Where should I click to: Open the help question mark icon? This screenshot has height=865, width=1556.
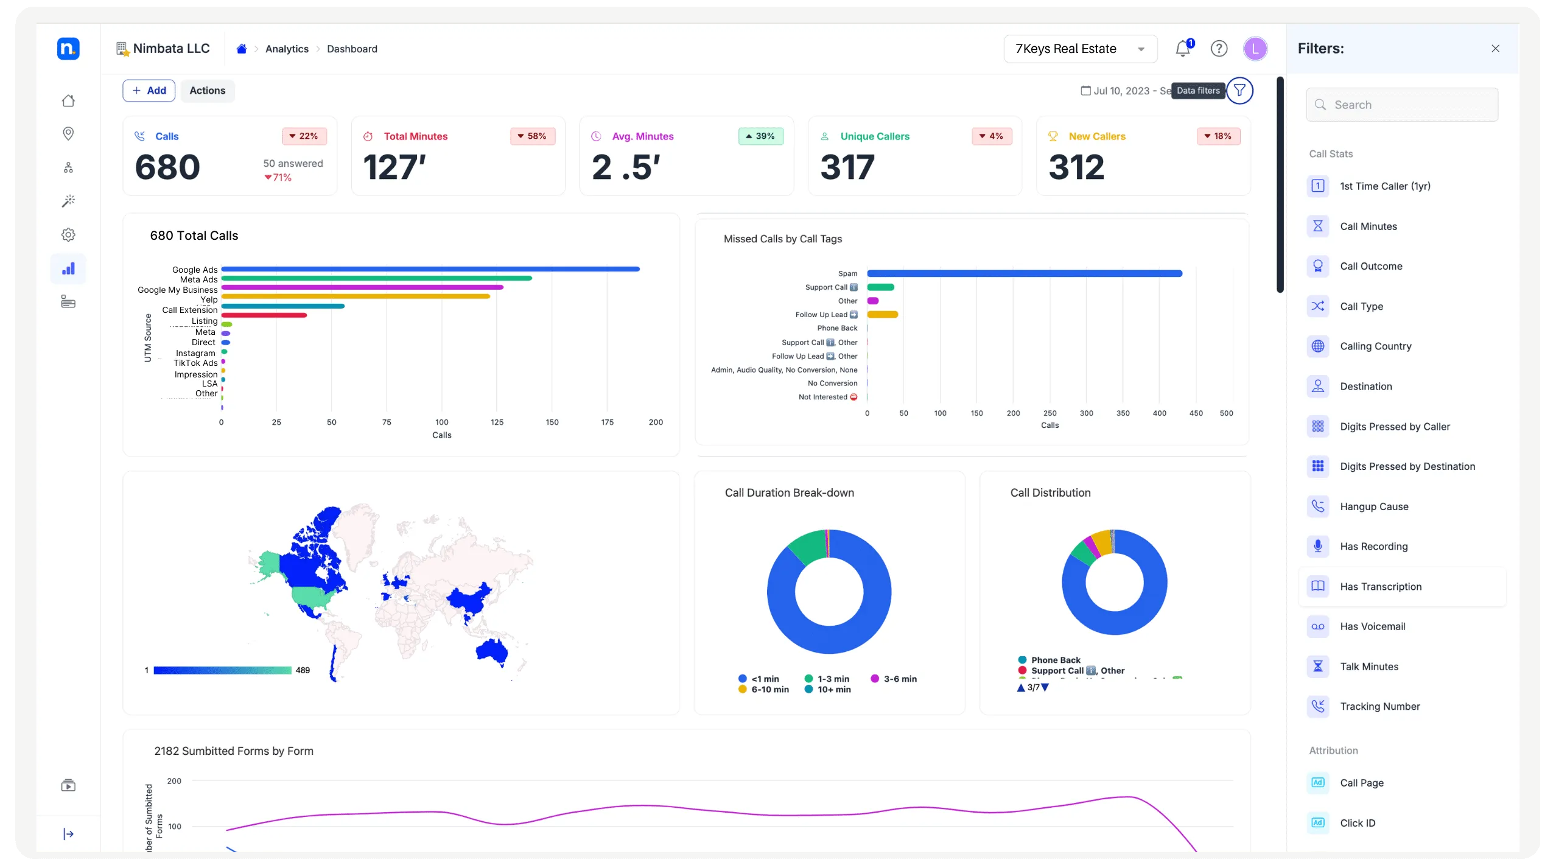(1219, 49)
